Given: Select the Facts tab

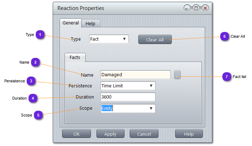Looking at the screenshot, I should (75, 58).
